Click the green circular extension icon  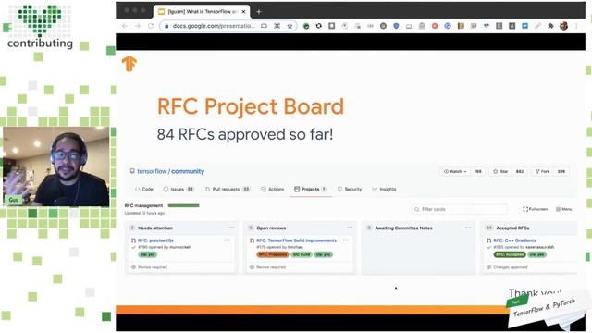click(306, 26)
